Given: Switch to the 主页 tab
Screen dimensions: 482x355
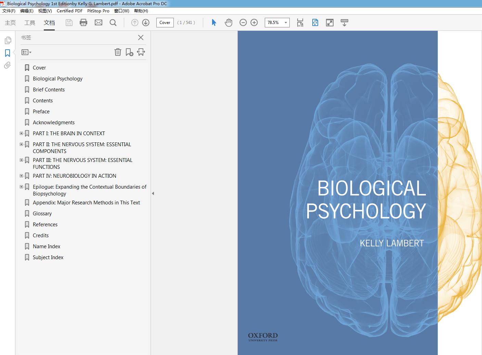Looking at the screenshot, I should [x=10, y=23].
